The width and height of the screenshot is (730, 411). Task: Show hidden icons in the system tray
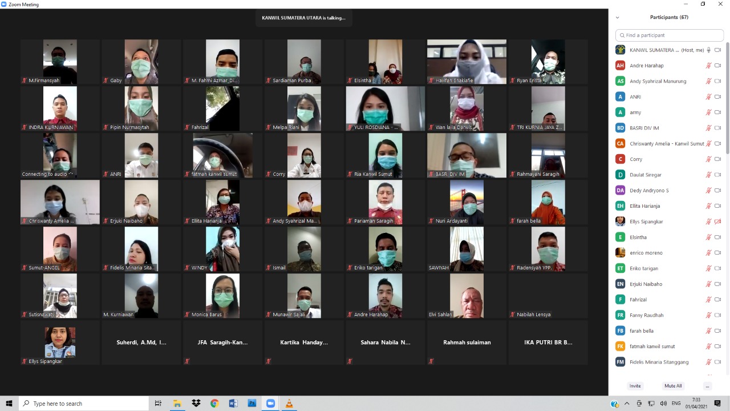click(627, 404)
